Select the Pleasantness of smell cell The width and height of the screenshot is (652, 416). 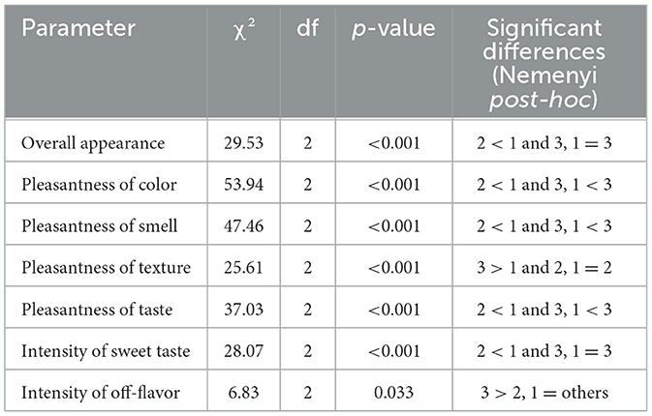pyautogui.click(x=100, y=225)
